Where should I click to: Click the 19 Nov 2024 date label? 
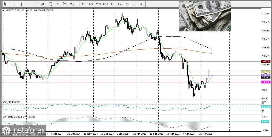click(91, 134)
